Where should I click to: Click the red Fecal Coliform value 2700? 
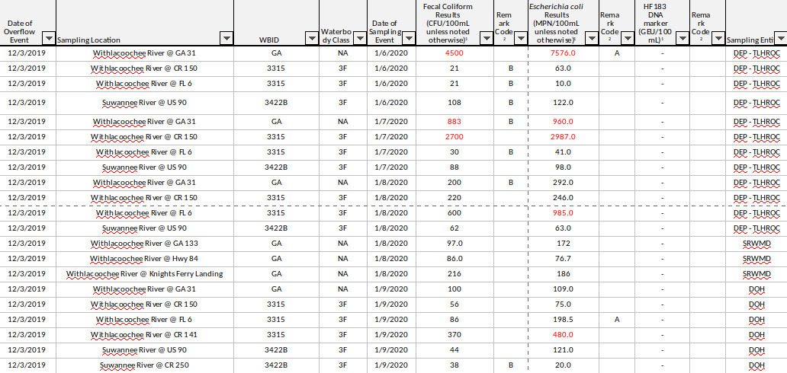pyautogui.click(x=455, y=136)
